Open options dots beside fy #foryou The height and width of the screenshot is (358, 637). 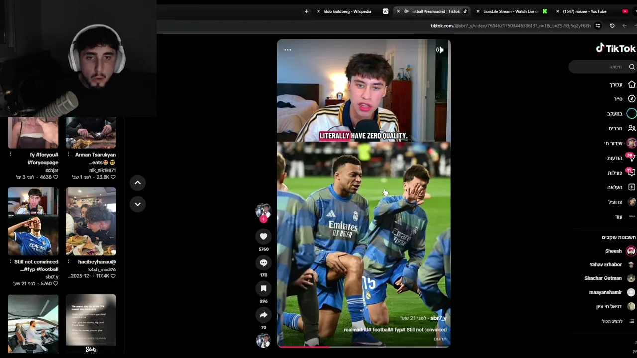(10, 154)
